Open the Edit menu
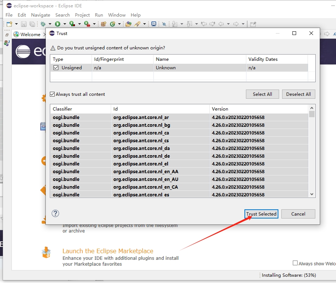 click(22, 15)
